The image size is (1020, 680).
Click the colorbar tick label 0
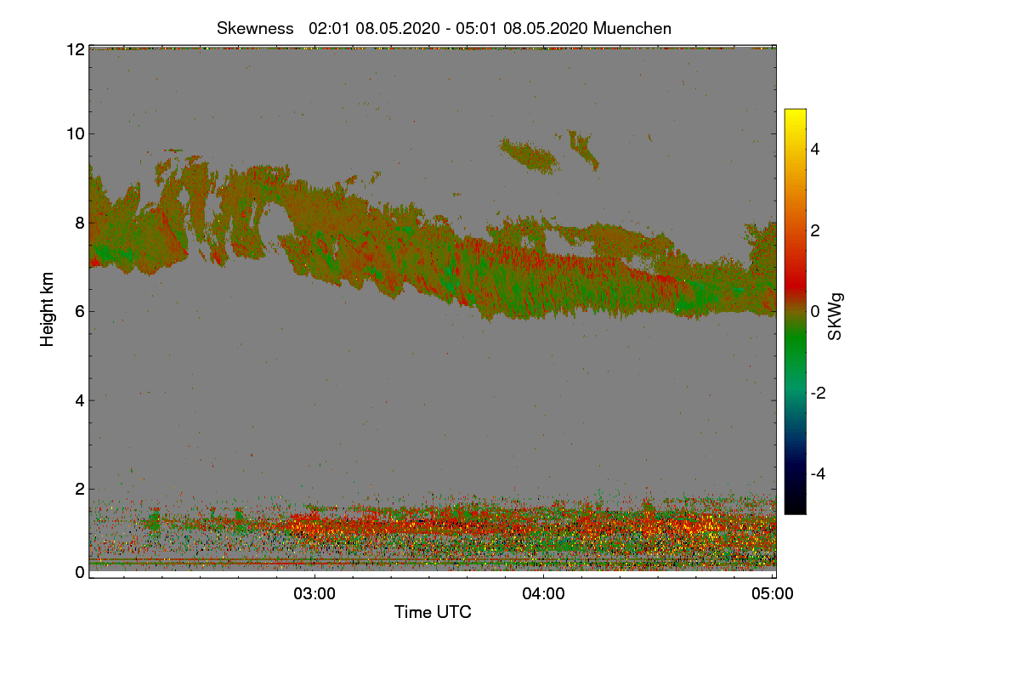click(814, 312)
